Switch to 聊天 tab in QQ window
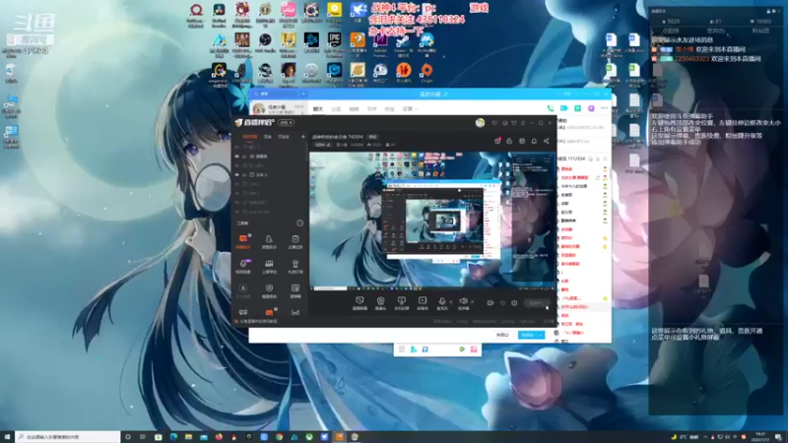Screen dimensions: 788x443 [x=318, y=108]
